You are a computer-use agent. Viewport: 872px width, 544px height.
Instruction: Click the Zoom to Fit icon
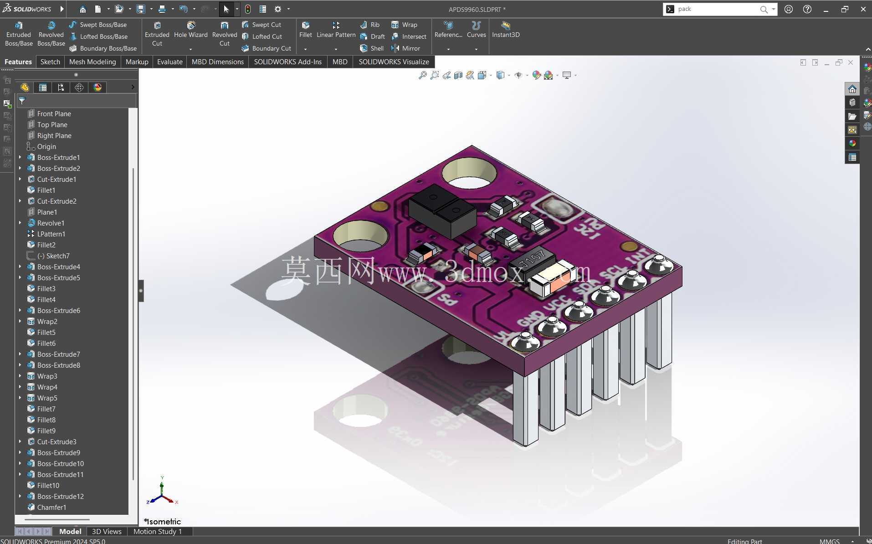click(423, 75)
